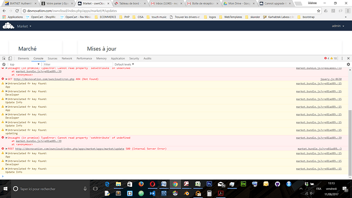Switch to the Performance tab
Viewport: 352px width, 198px height.
pos(84,58)
